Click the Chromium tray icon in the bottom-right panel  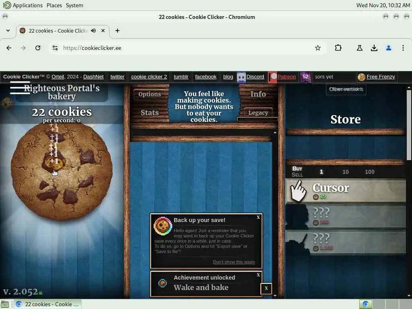coord(365,304)
